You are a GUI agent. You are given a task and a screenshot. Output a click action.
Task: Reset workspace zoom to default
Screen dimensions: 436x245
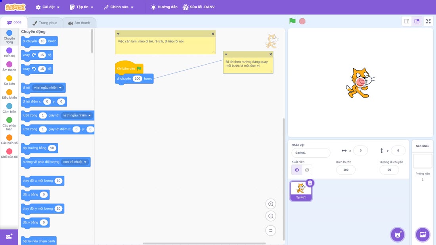(271, 231)
